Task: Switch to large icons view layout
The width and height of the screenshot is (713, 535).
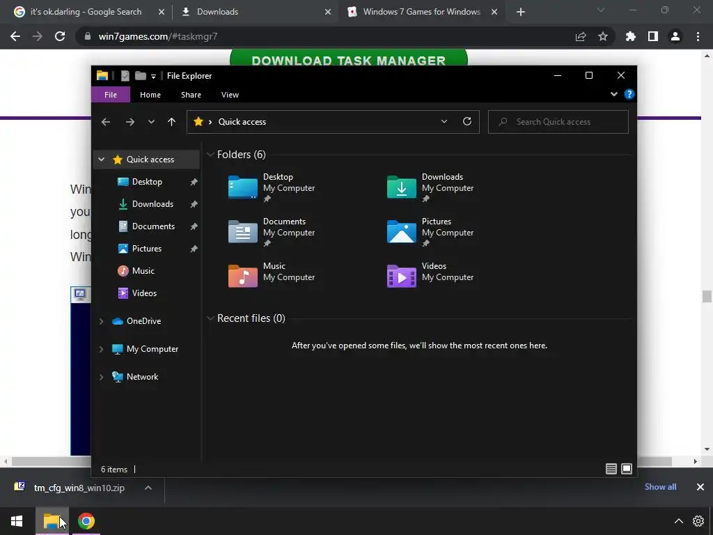Action: (x=627, y=469)
